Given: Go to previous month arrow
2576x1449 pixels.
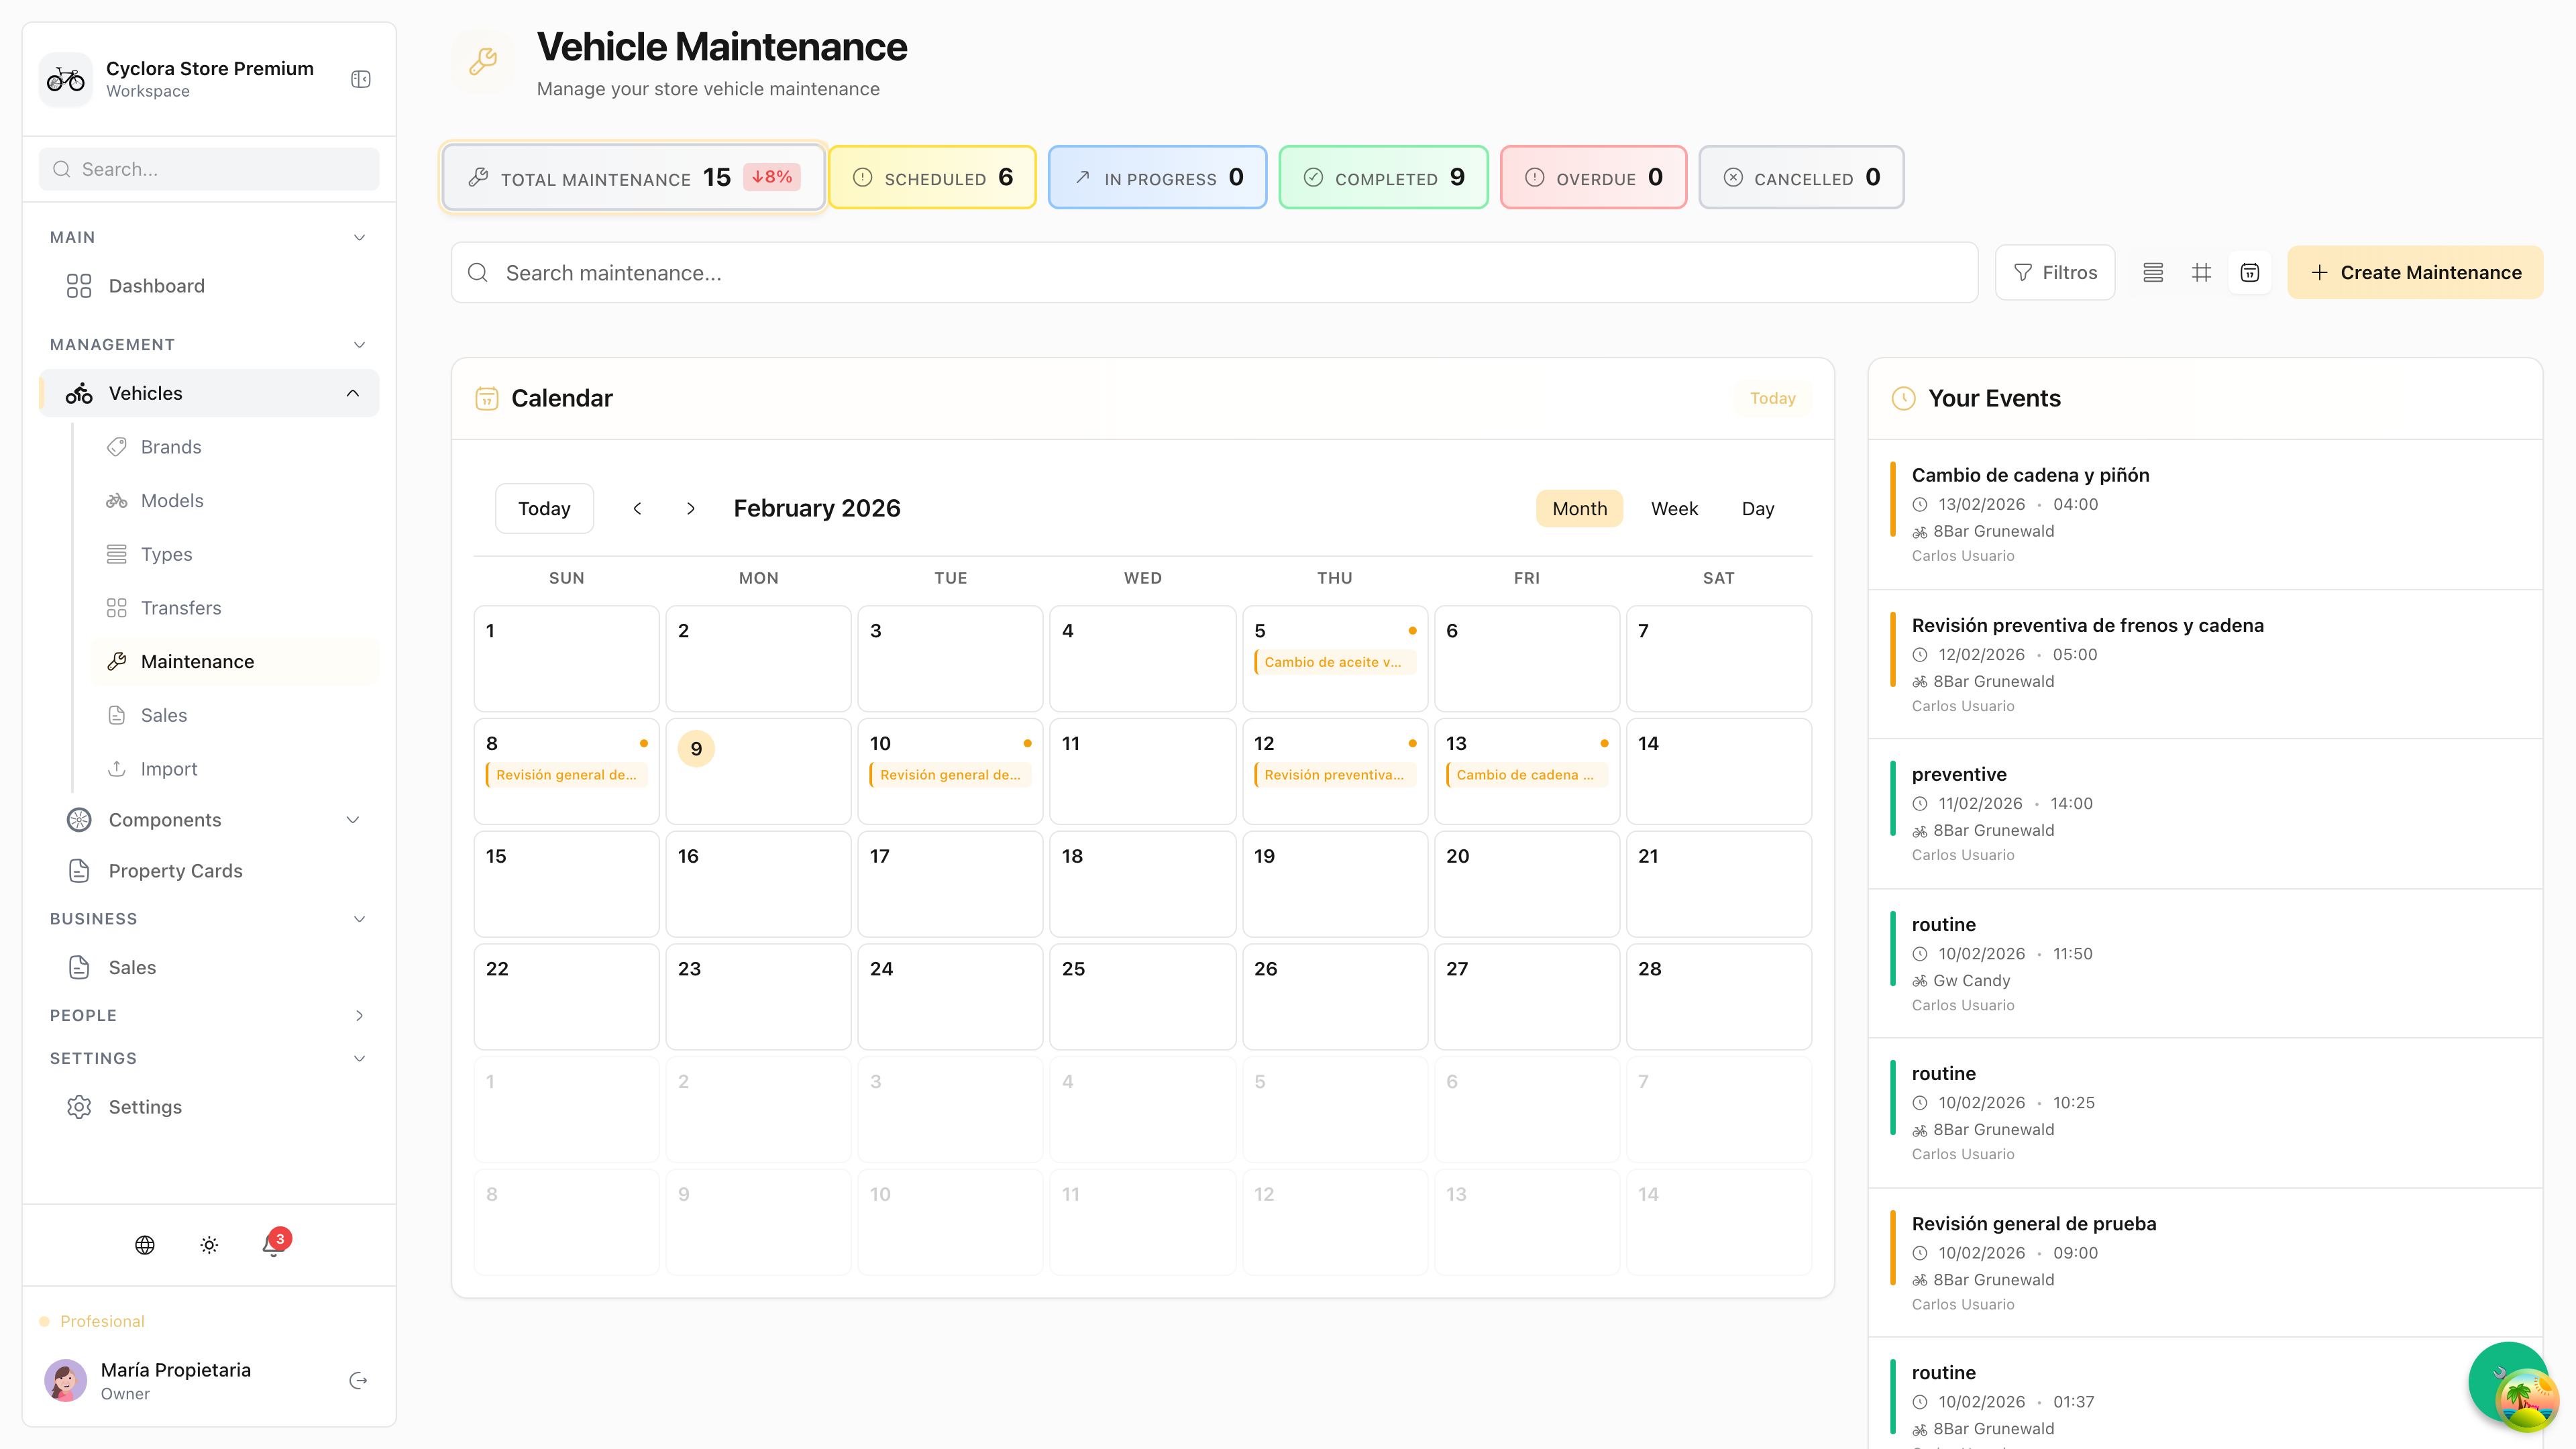Looking at the screenshot, I should [637, 508].
